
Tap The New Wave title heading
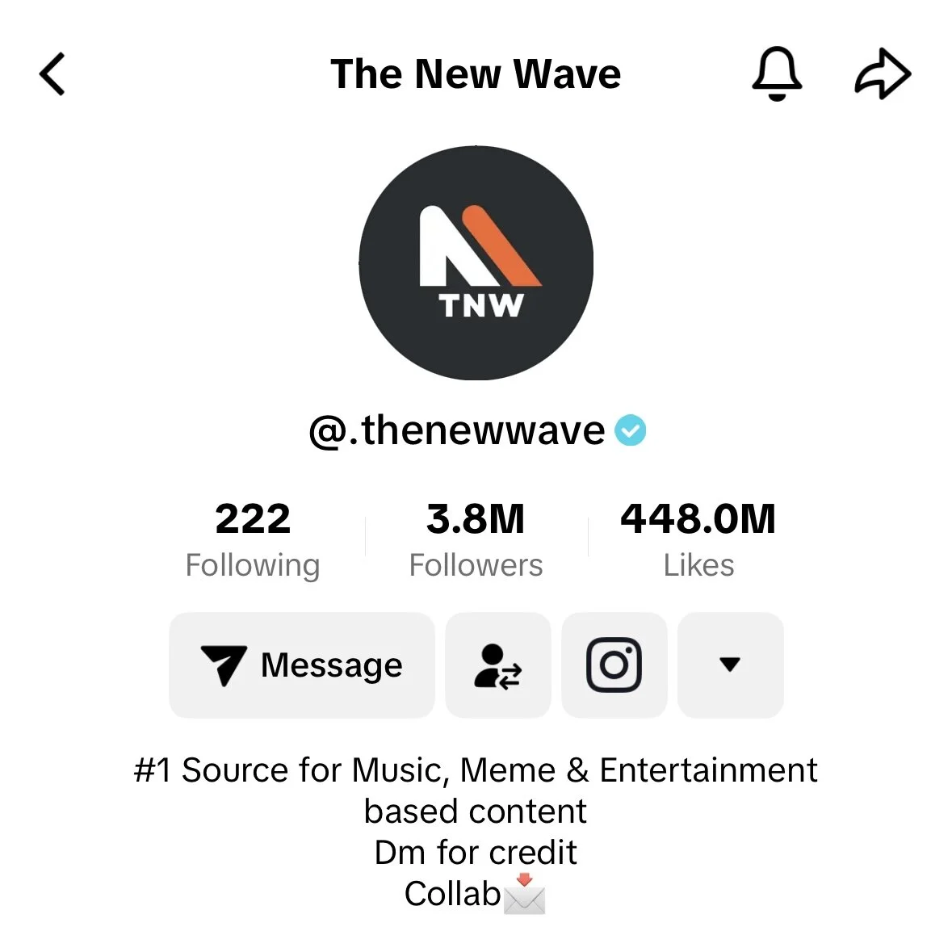[x=476, y=74]
